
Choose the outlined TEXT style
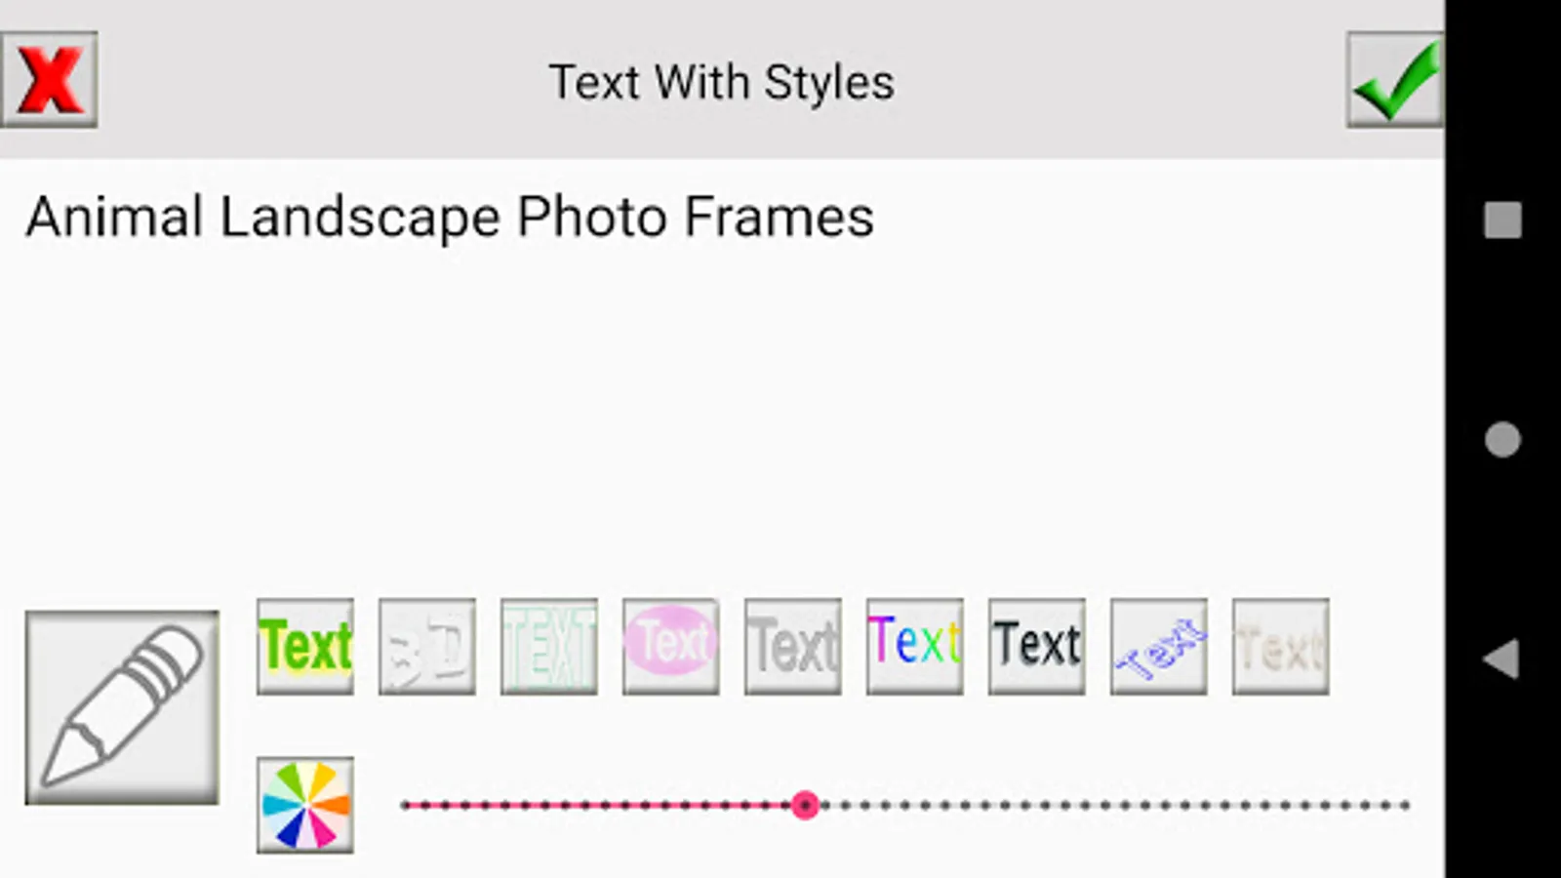pyautogui.click(x=548, y=644)
